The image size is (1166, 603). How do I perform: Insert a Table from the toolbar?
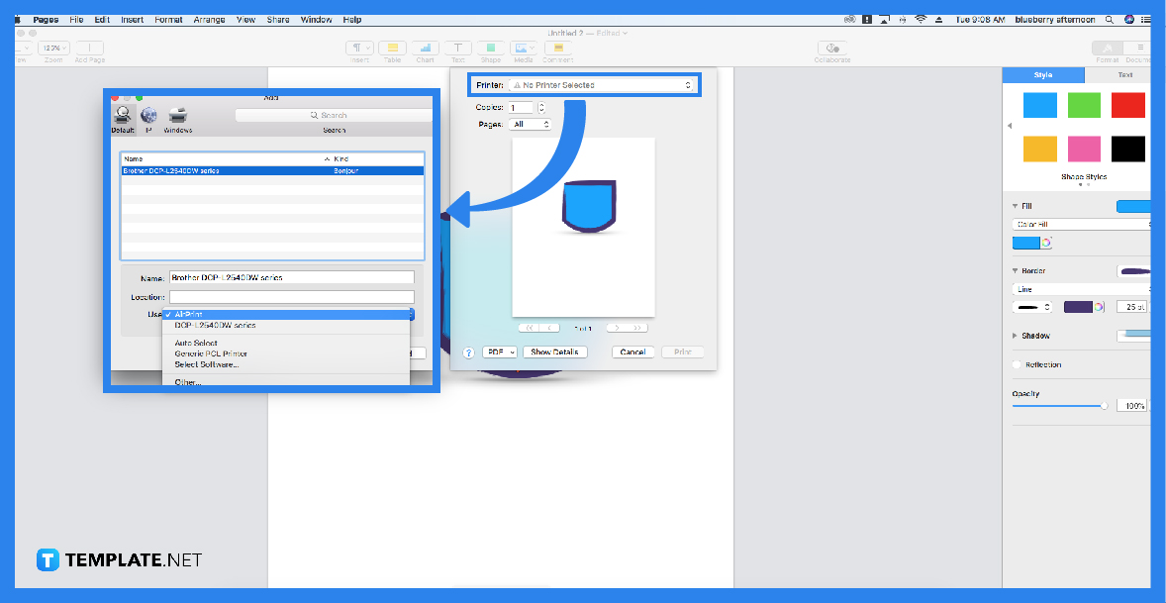click(393, 49)
